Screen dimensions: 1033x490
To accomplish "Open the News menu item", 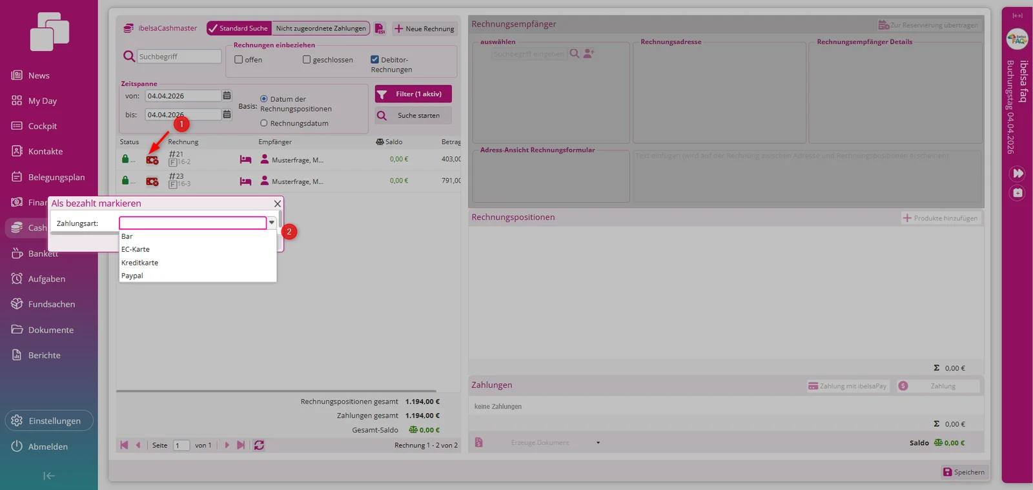I will 39,76.
